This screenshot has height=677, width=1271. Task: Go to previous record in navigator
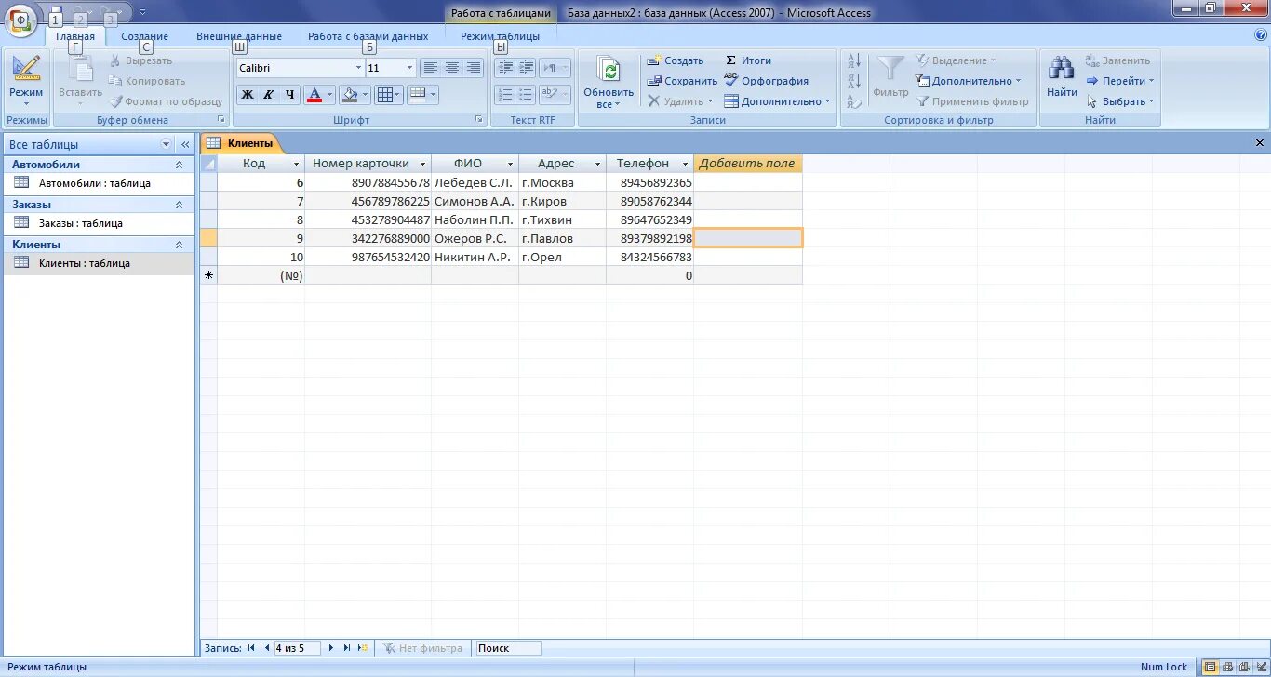pyautogui.click(x=266, y=648)
